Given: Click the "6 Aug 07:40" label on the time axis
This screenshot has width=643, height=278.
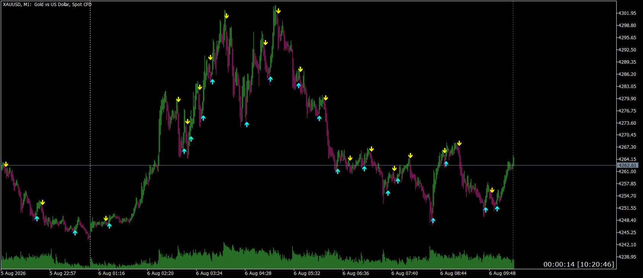Looking at the screenshot, I should (x=404, y=273).
